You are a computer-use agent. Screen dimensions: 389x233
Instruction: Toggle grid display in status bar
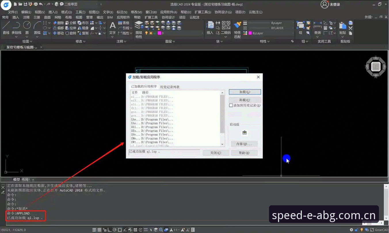tap(99, 230)
